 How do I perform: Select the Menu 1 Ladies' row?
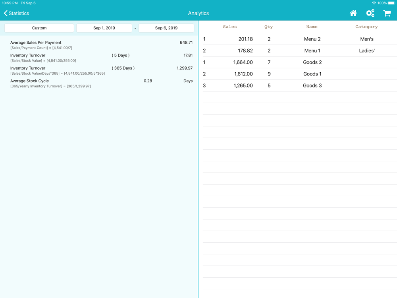point(300,51)
